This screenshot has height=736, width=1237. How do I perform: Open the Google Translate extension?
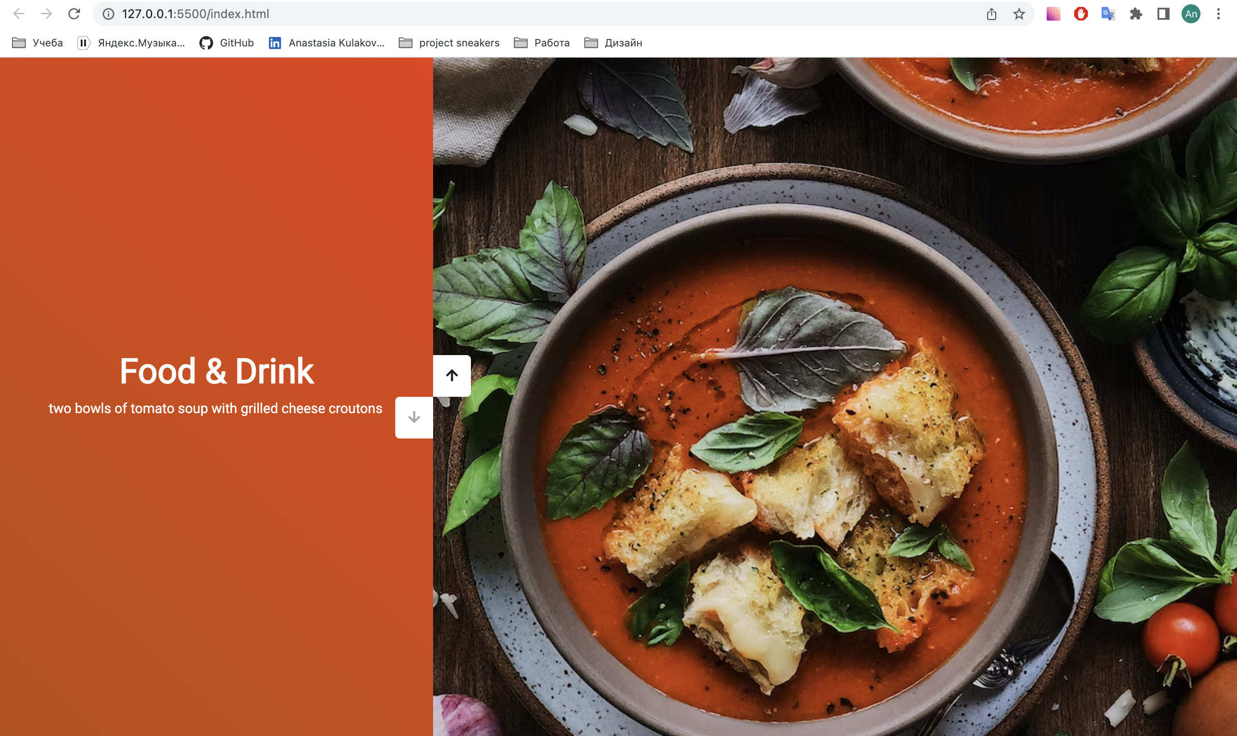(1108, 14)
